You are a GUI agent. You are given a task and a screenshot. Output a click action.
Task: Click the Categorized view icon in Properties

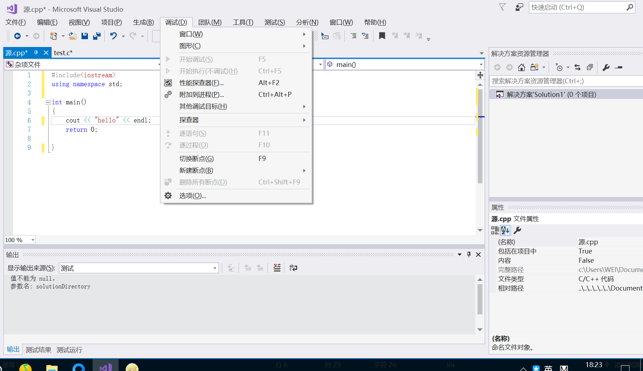pyautogui.click(x=495, y=230)
